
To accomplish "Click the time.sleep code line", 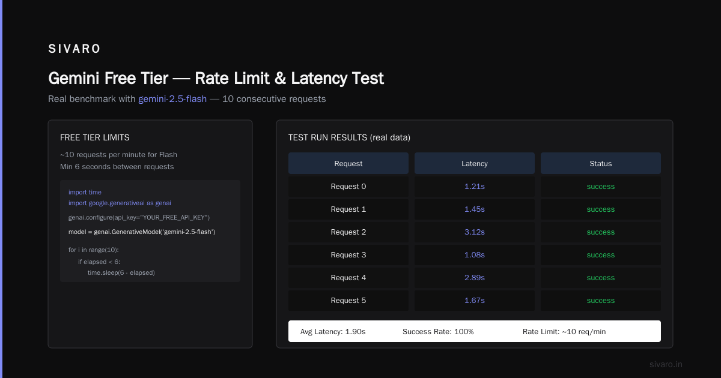I will 121,272.
